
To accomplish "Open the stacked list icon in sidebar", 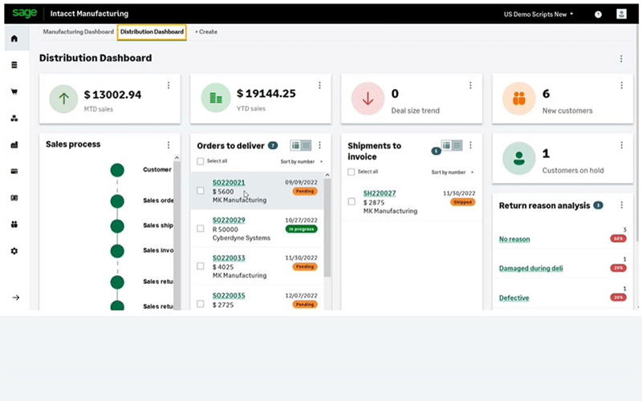I will [14, 65].
